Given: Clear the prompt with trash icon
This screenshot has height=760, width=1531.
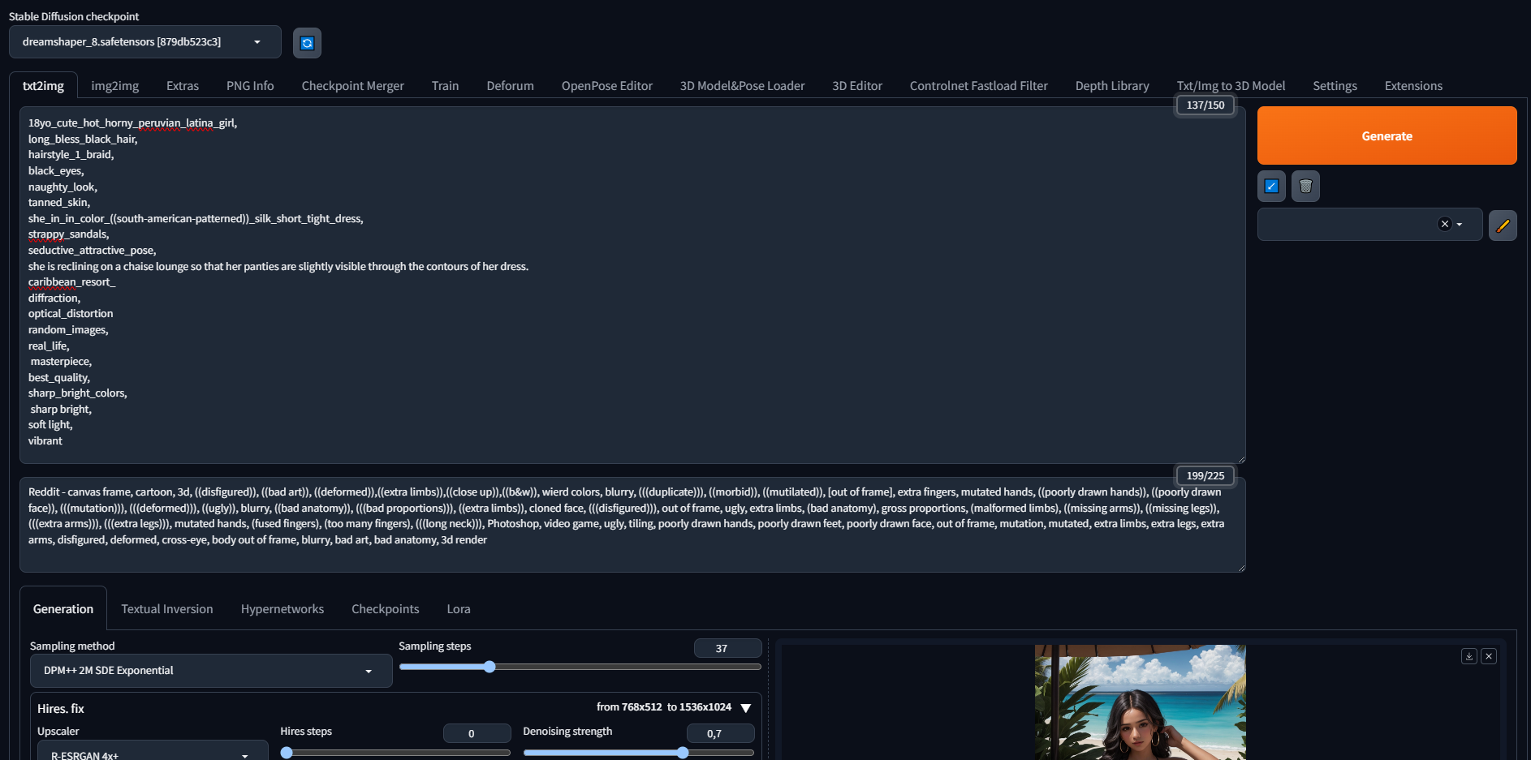Looking at the screenshot, I should coord(1305,187).
